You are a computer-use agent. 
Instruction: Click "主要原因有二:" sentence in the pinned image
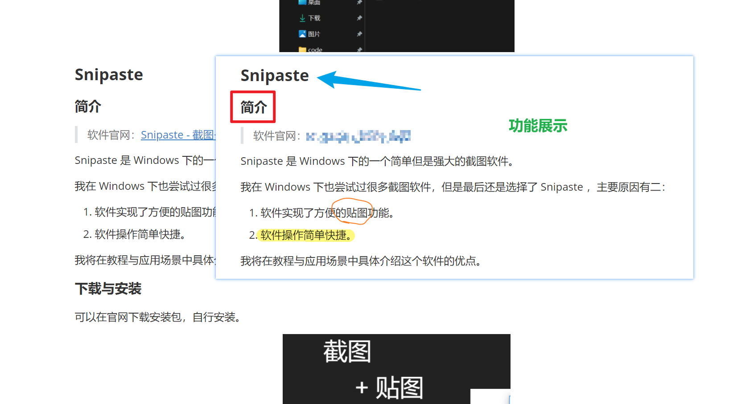point(631,187)
